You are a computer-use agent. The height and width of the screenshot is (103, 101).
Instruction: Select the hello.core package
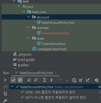point(39,12)
